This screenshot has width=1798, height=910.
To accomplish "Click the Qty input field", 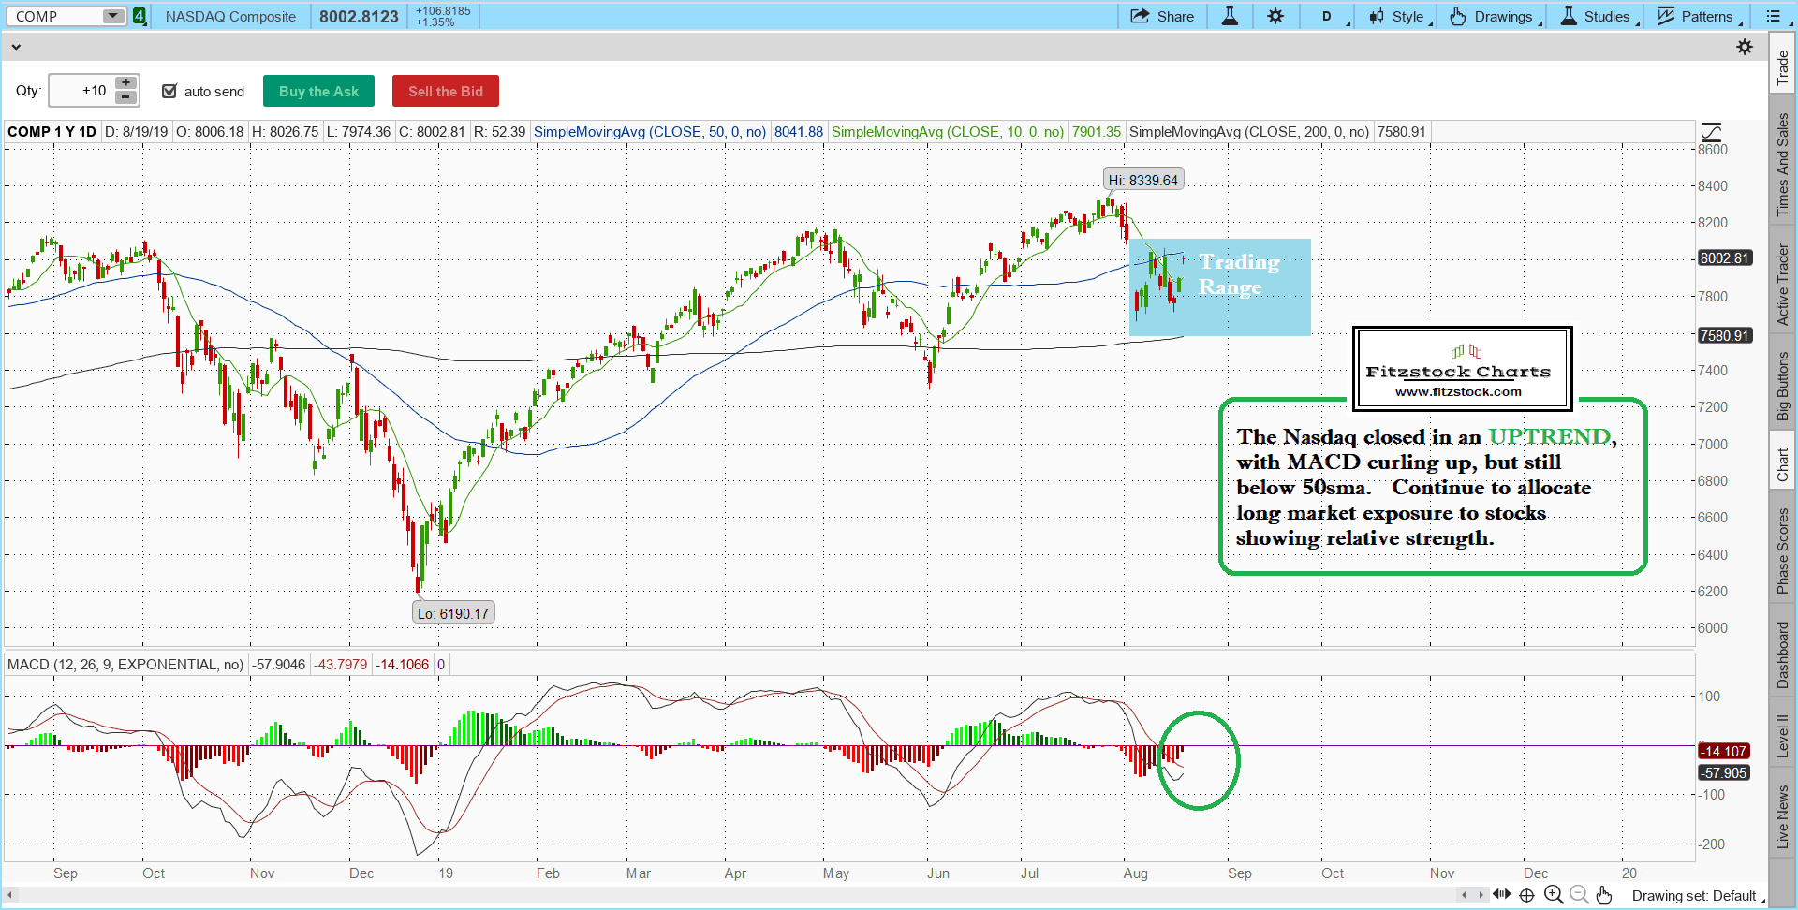I will (x=81, y=91).
